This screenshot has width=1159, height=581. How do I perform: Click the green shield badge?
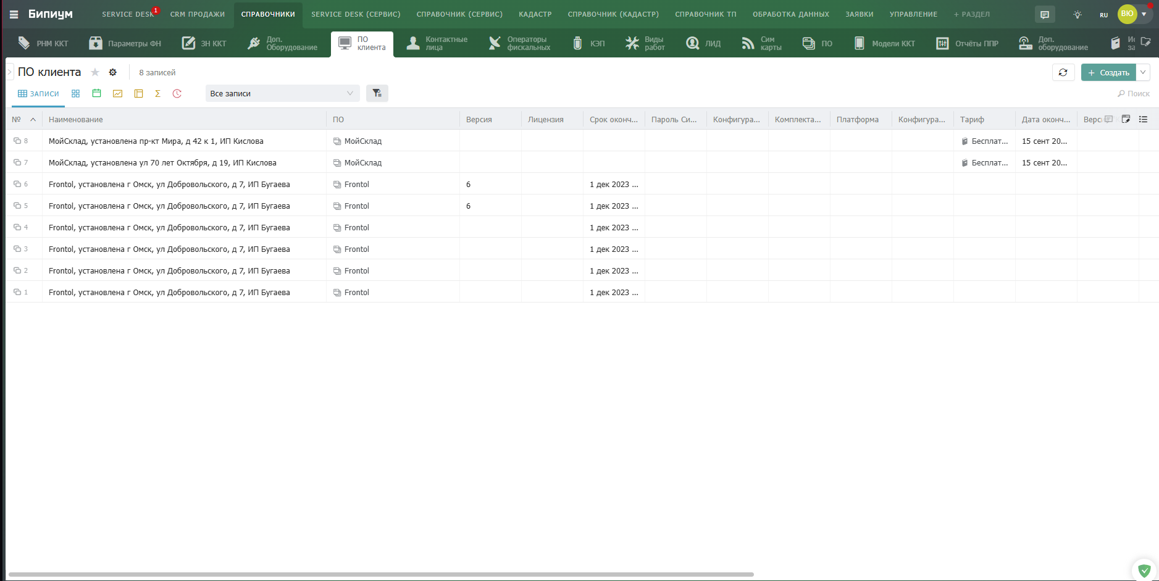tap(1144, 571)
